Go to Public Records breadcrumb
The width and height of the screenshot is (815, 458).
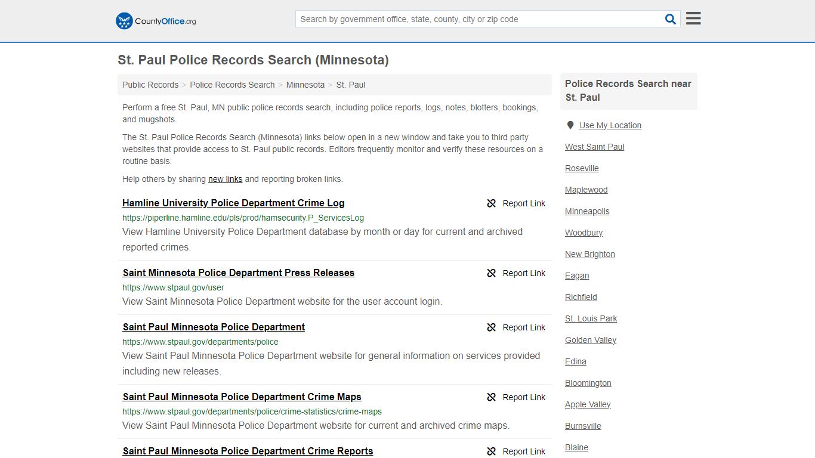tap(150, 85)
